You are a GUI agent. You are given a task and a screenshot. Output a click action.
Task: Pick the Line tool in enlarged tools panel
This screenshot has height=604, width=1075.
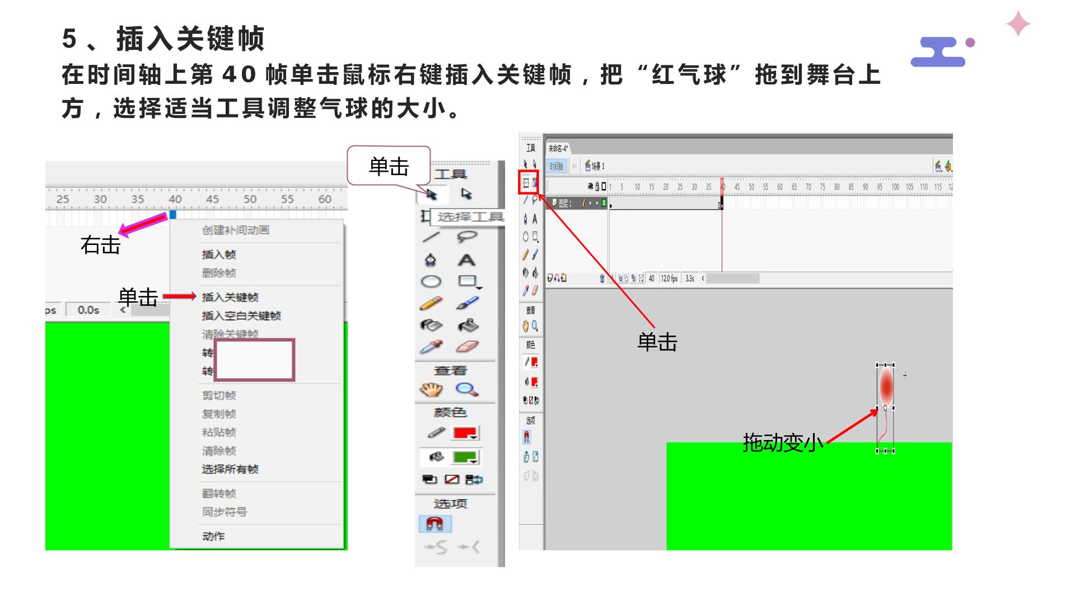coord(431,237)
